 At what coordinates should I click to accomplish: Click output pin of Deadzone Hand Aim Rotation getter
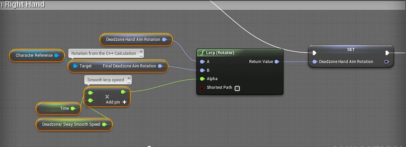click(x=165, y=40)
